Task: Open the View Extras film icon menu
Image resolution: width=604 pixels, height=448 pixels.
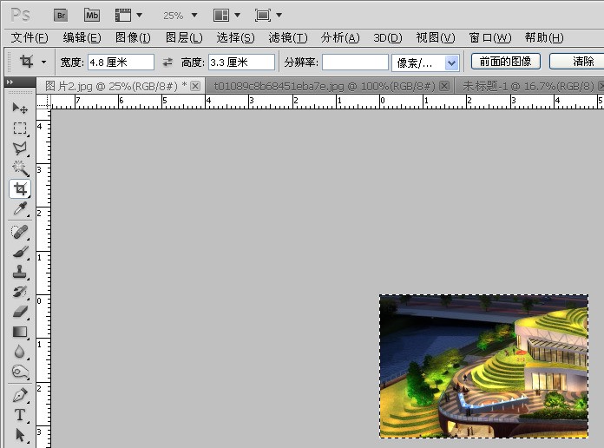Action: [123, 16]
